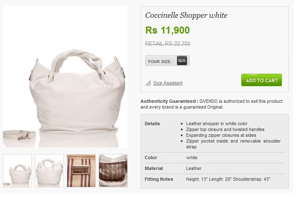Click the detached shoulder strap in main photo
This screenshot has height=206, width=301.
tap(19, 135)
